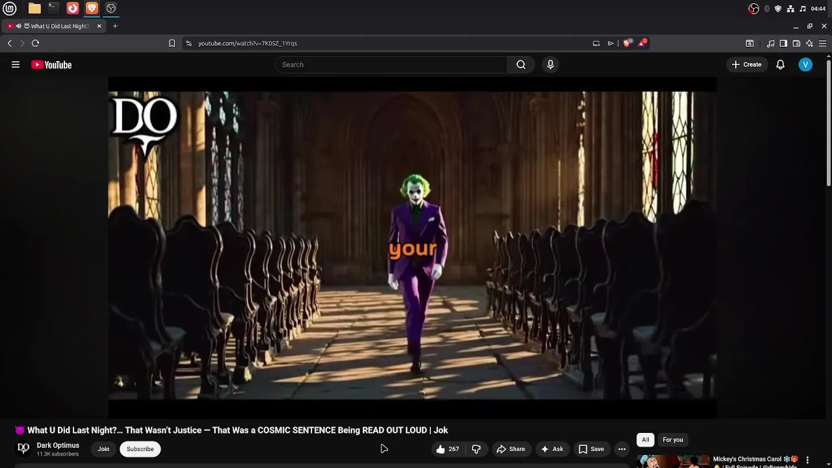
Task: Launch the Terminal from the panel
Action: click(53, 8)
